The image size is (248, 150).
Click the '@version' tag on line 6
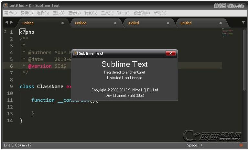click(x=40, y=66)
